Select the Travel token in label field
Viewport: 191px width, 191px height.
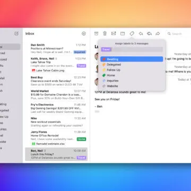tap(106, 49)
